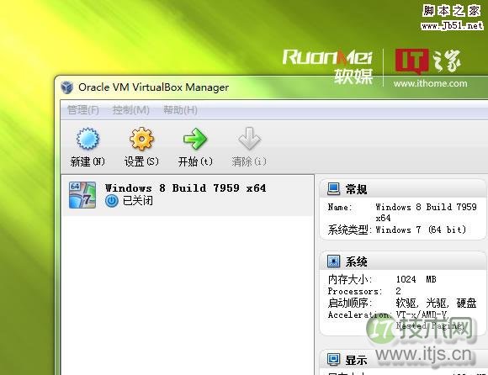Open the 控制(M) menu
Viewport: 488px width, 375px height.
pyautogui.click(x=131, y=110)
